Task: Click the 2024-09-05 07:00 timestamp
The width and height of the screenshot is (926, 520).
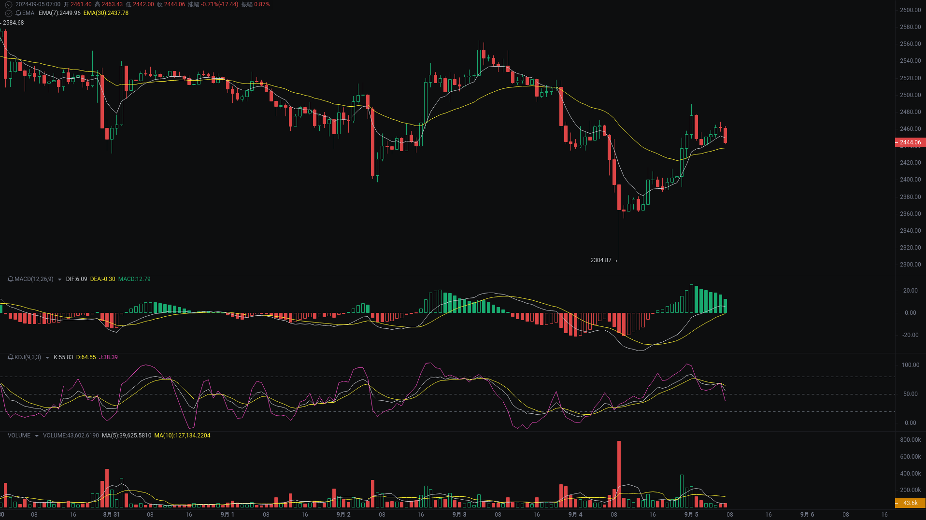Action: [38, 4]
